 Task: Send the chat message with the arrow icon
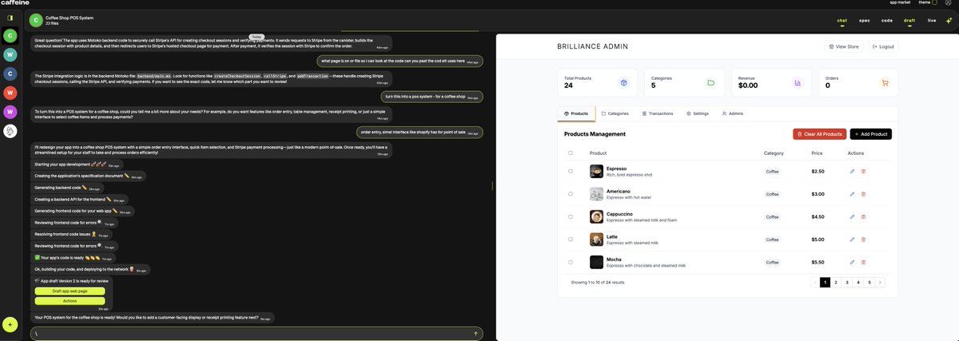click(476, 333)
